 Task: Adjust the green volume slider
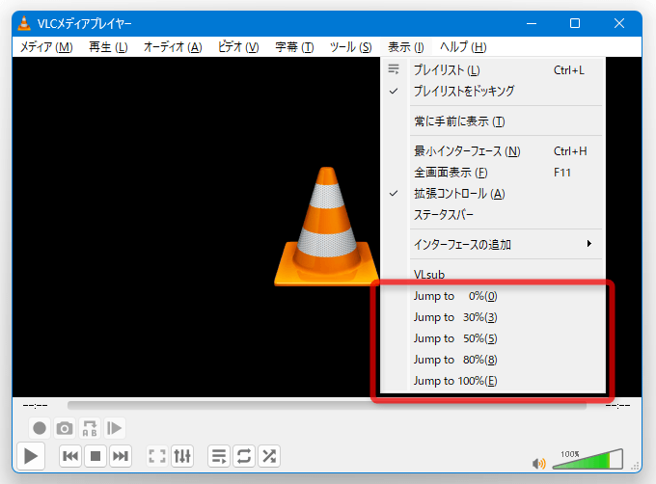[x=588, y=459]
